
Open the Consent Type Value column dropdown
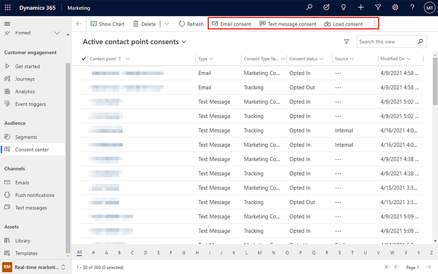pyautogui.click(x=283, y=59)
